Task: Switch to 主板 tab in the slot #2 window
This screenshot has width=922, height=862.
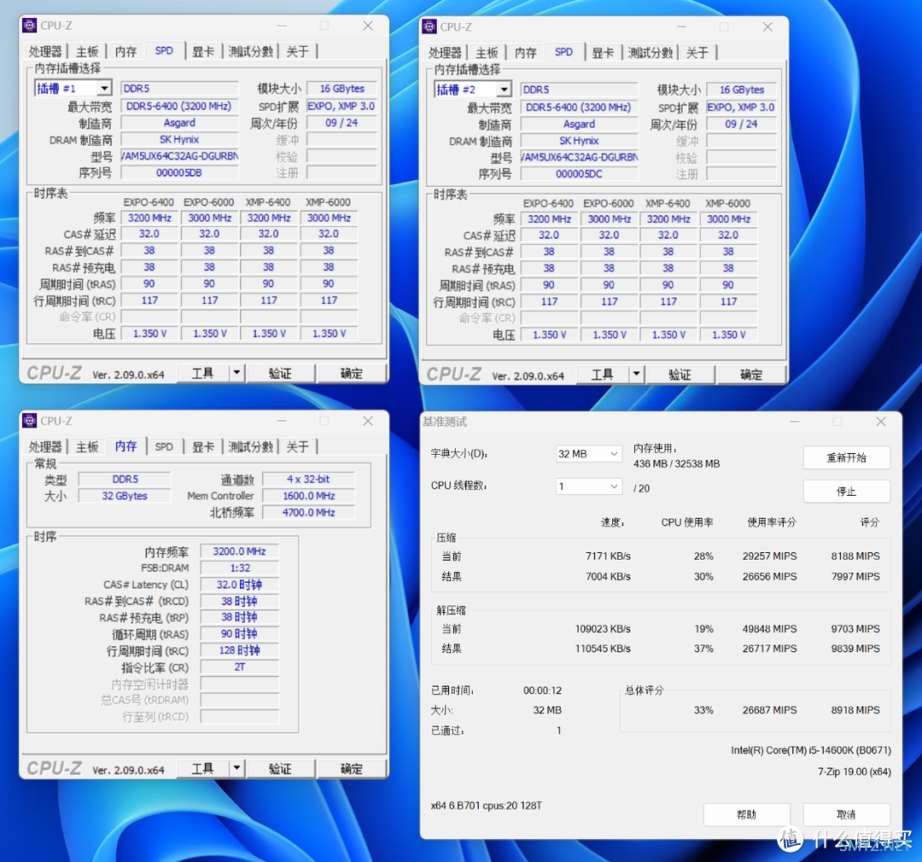Action: [x=487, y=53]
